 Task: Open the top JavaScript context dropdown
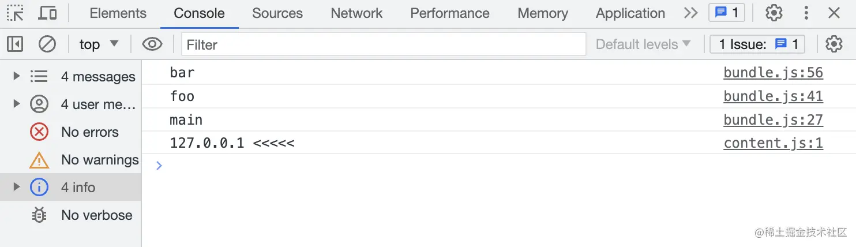coord(99,44)
